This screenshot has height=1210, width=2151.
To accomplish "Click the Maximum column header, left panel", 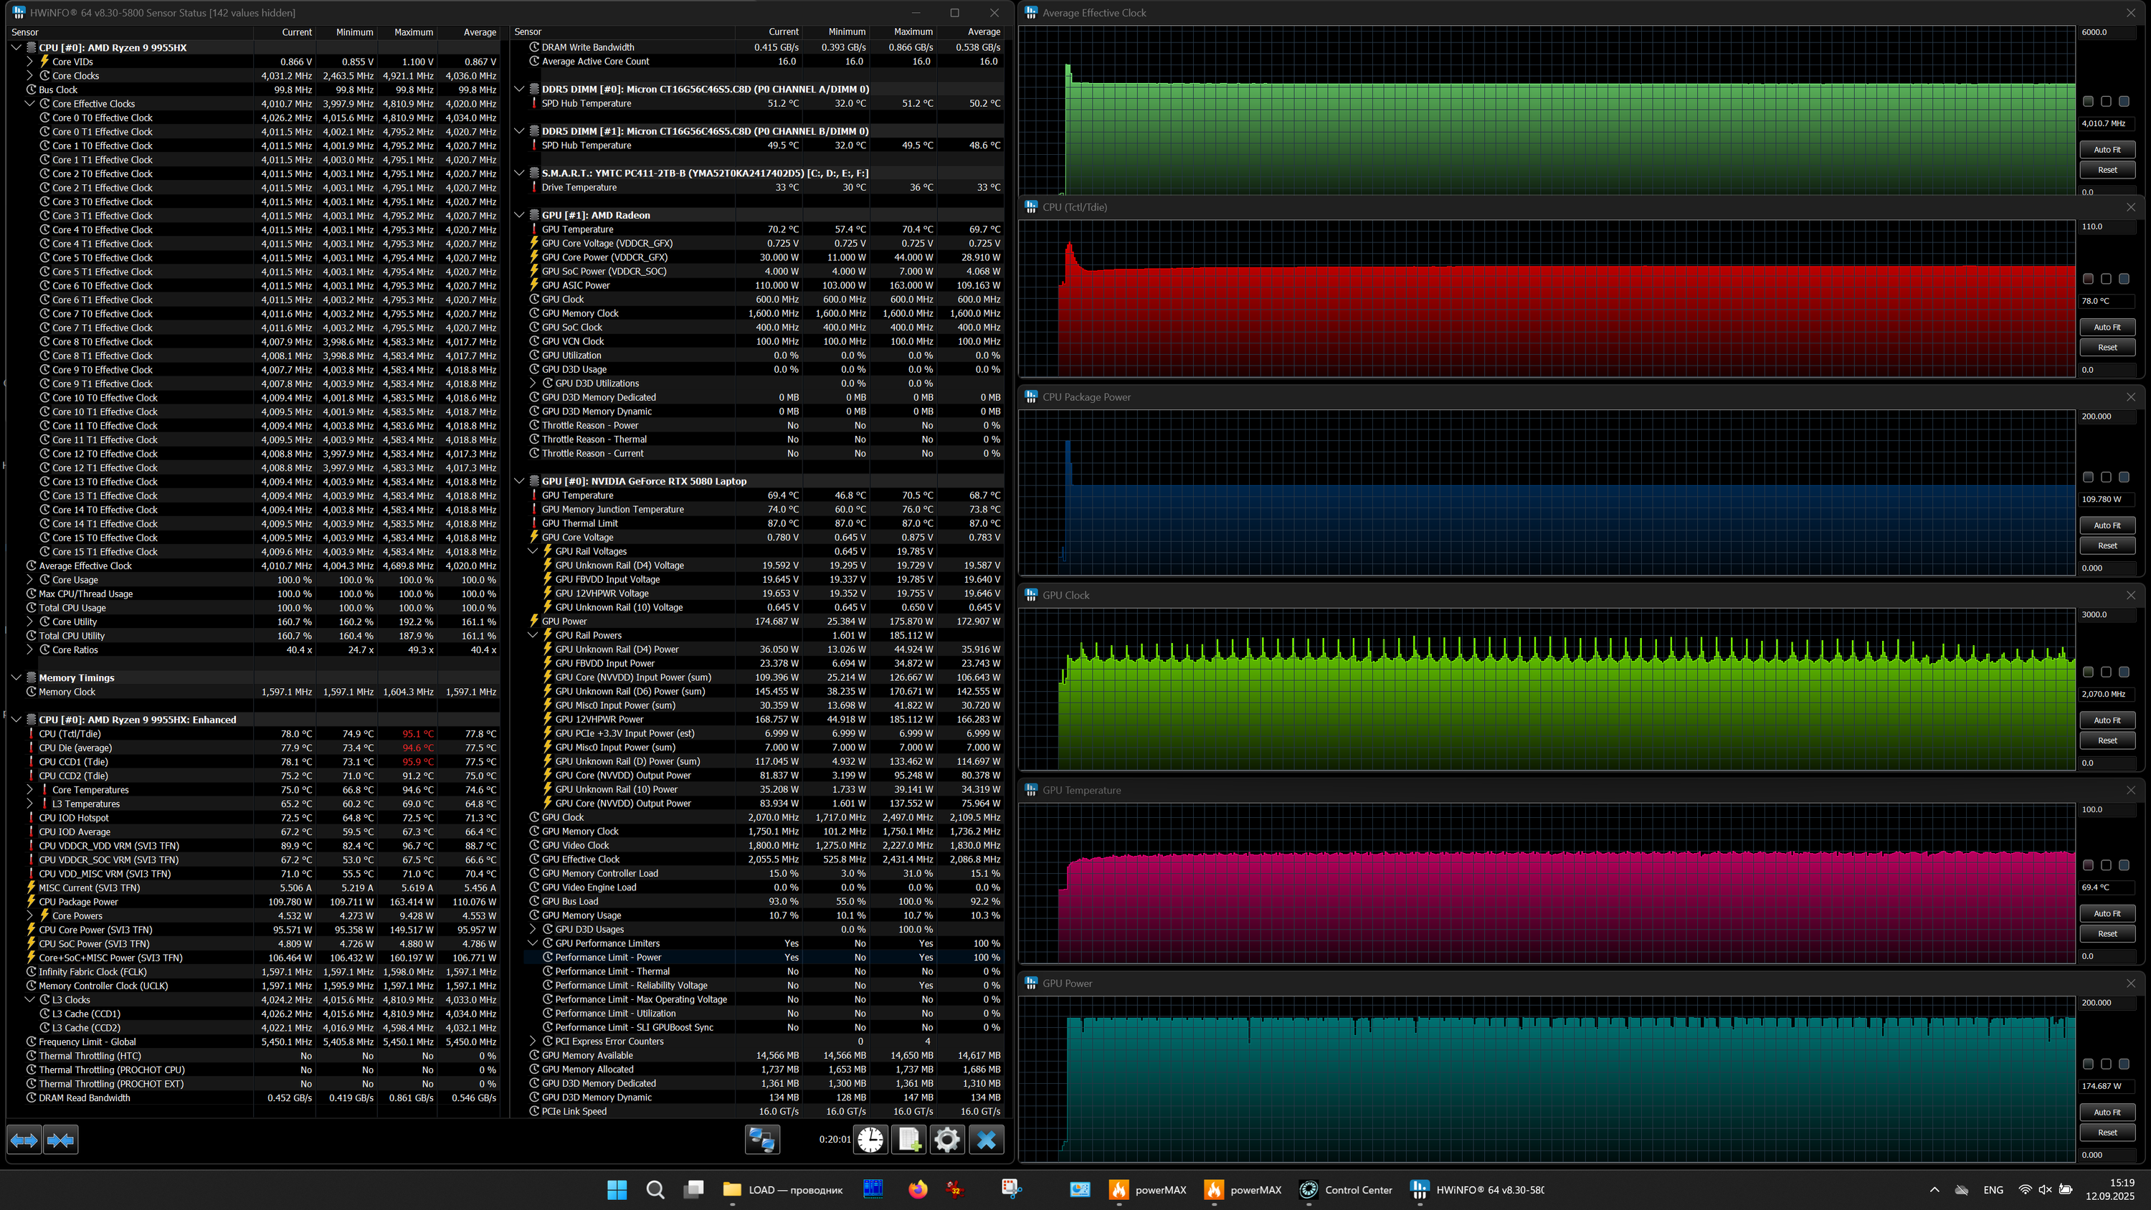I will pos(413,32).
